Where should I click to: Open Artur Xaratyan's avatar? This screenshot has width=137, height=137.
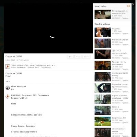[x=8, y=88]
